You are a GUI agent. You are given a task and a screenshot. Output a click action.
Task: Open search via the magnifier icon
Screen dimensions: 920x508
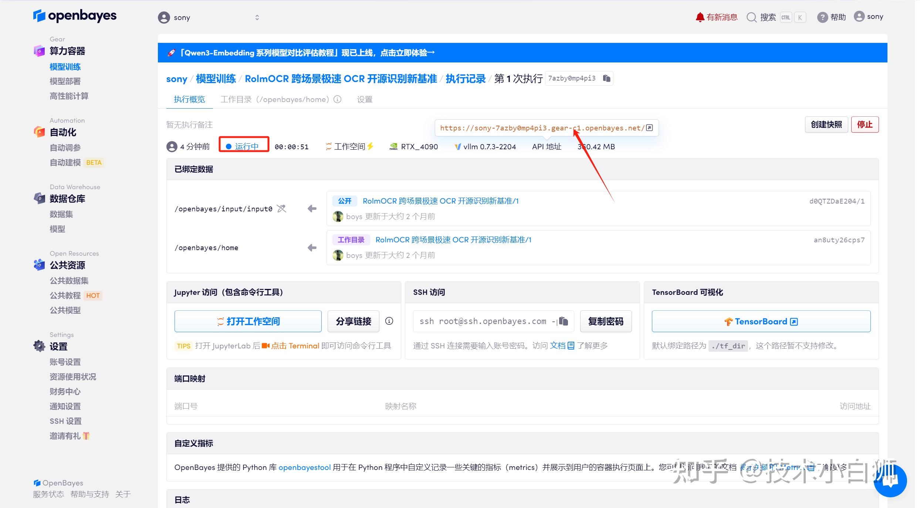[x=751, y=17]
